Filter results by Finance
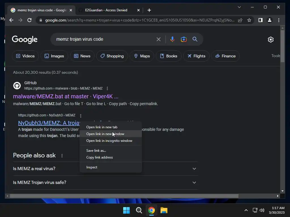290x217 pixels. (225, 56)
